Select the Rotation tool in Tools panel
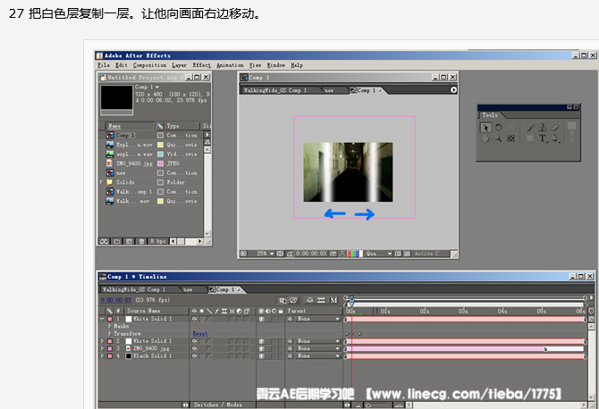Screen dimensions: 599x409 click(499, 128)
